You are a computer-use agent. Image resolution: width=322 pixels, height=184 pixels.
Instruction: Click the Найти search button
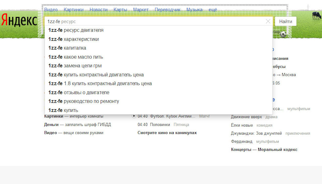click(286, 21)
